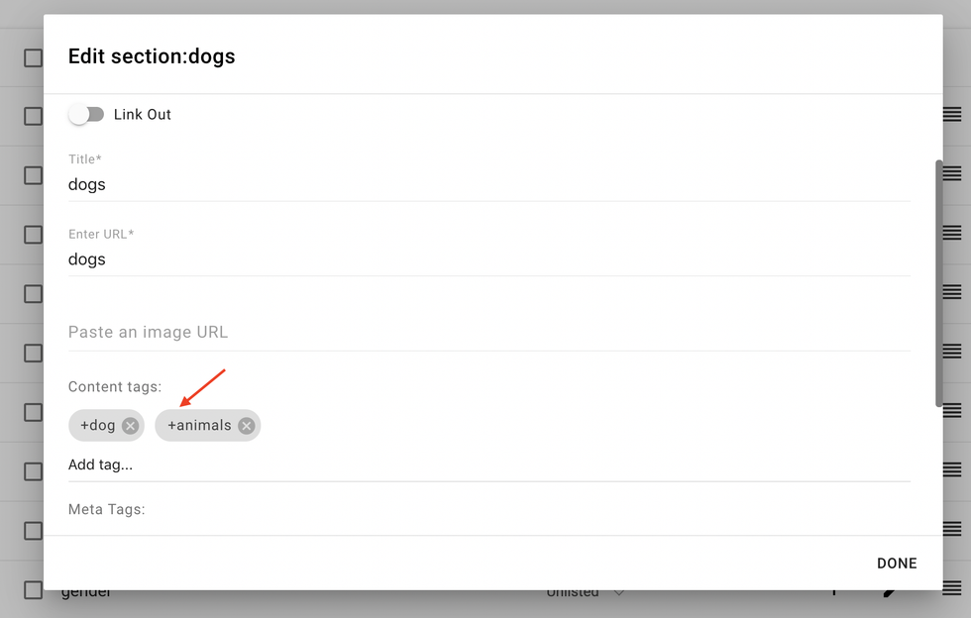Viewport: 971px width, 618px height.
Task: Toggle the Link Out switch on
Action: (x=86, y=114)
